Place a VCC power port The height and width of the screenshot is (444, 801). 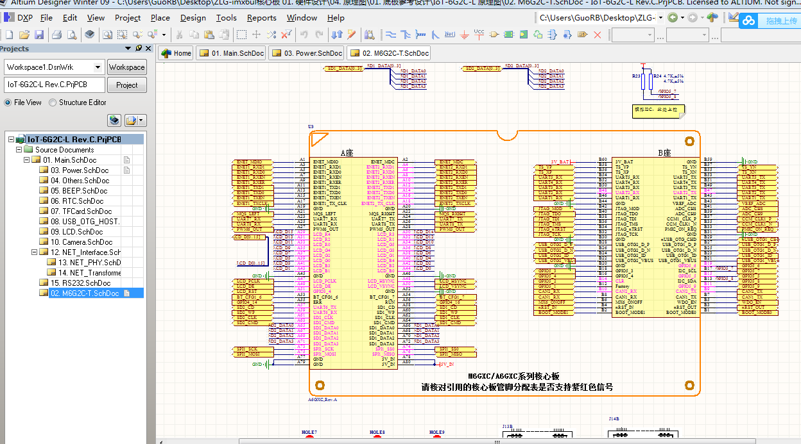[479, 34]
